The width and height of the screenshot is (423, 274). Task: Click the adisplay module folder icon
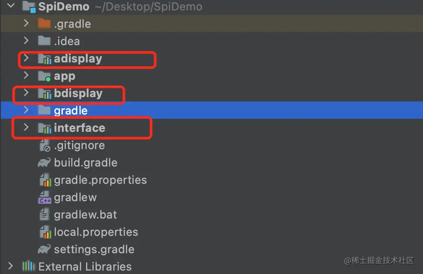[x=44, y=59]
